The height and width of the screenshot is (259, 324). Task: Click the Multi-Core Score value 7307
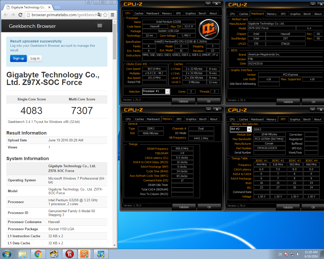click(x=82, y=111)
